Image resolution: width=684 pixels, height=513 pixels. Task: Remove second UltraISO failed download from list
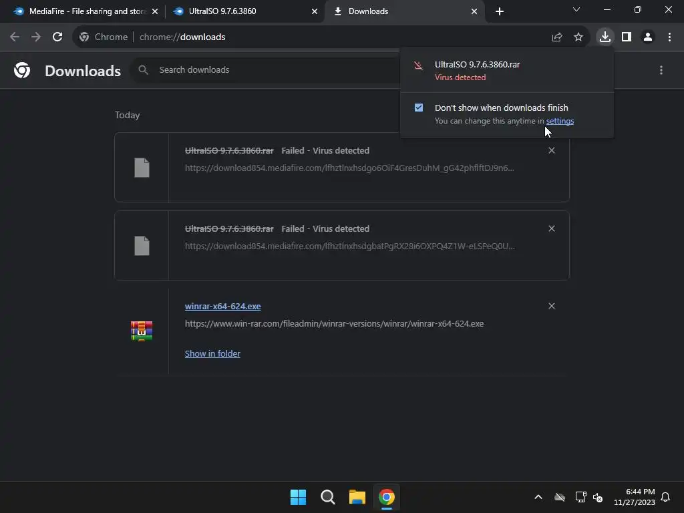pyautogui.click(x=551, y=228)
